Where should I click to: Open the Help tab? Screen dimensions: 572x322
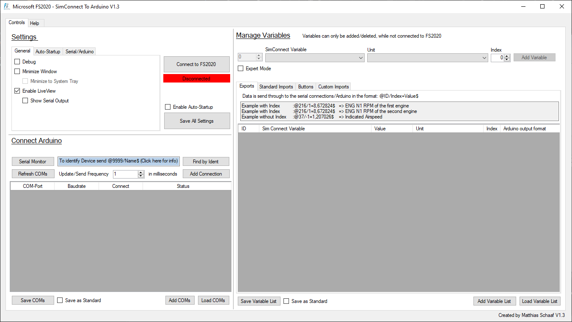[x=35, y=23]
